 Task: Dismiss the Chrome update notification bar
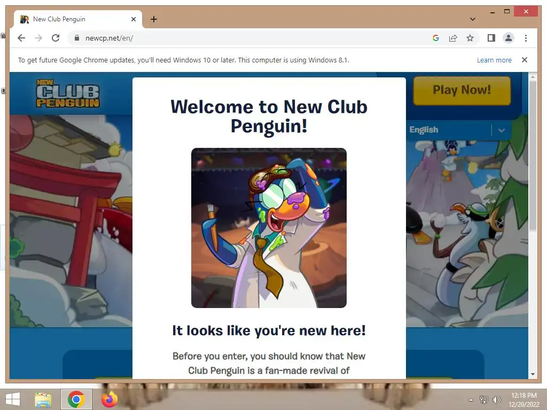(x=525, y=60)
